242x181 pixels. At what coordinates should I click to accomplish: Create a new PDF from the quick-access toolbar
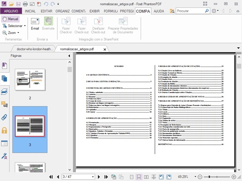(x=39, y=4)
